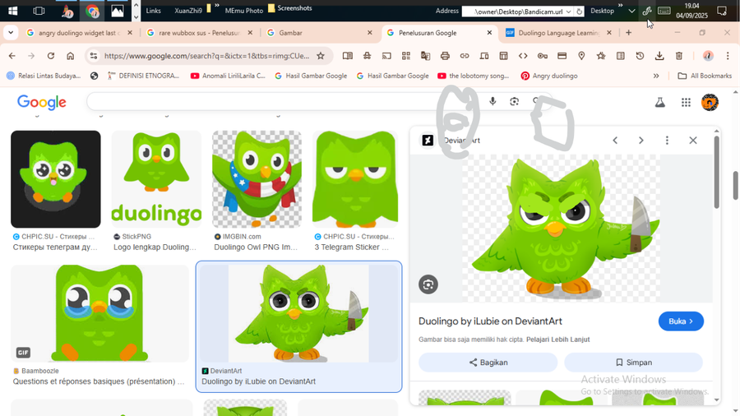Click the Google logo
740x416 pixels.
[x=42, y=102]
